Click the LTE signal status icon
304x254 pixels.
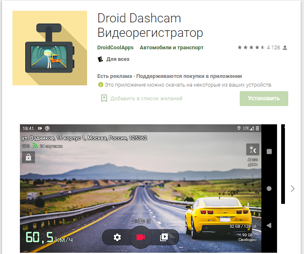[x=248, y=128]
